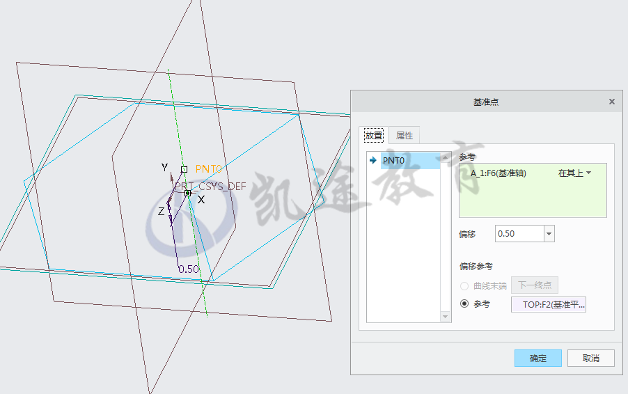Click the point list scroll up arrow
This screenshot has width=628, height=394.
445,157
